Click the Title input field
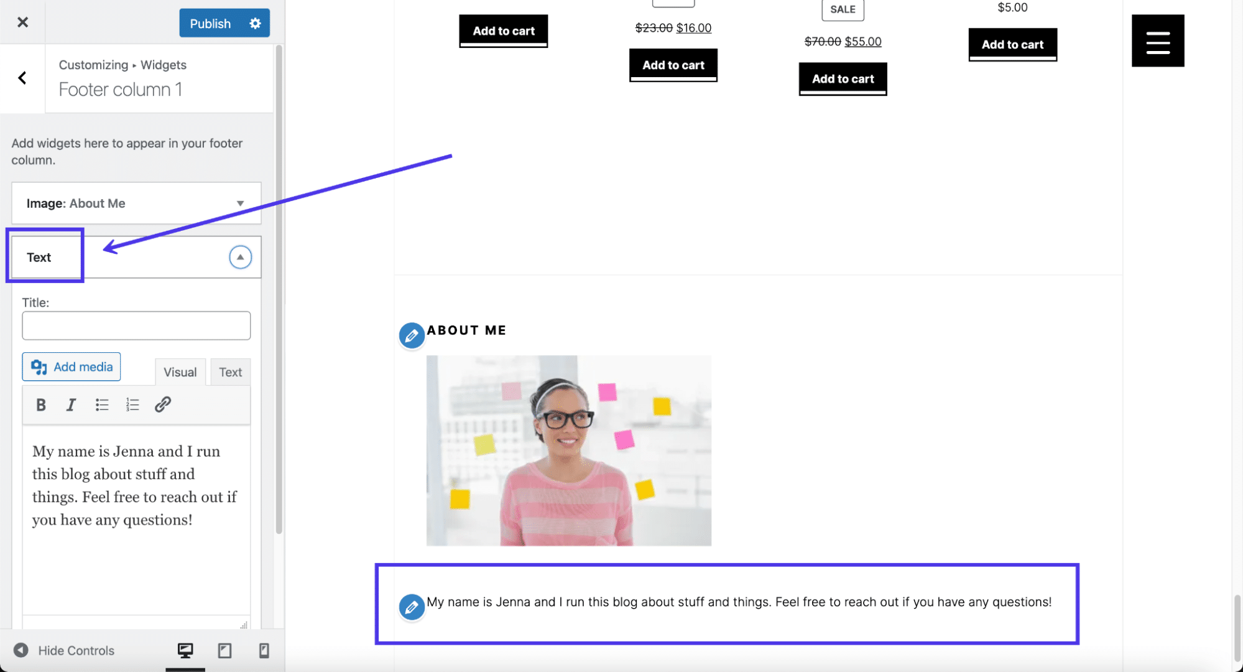Viewport: 1243px width, 672px height. (x=136, y=325)
